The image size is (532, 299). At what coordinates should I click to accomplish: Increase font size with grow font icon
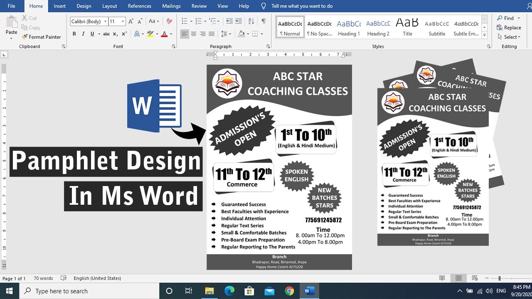pos(131,21)
